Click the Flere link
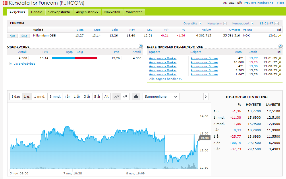 coord(280,3)
